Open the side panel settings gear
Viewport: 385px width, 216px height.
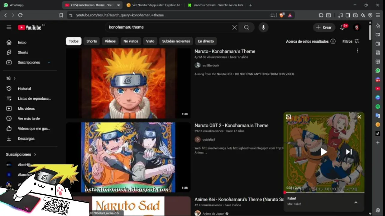pyautogui.click(x=378, y=210)
